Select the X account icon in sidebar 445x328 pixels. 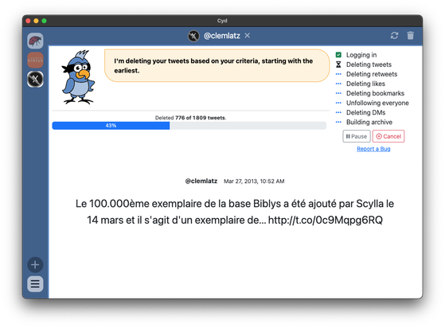point(35,79)
